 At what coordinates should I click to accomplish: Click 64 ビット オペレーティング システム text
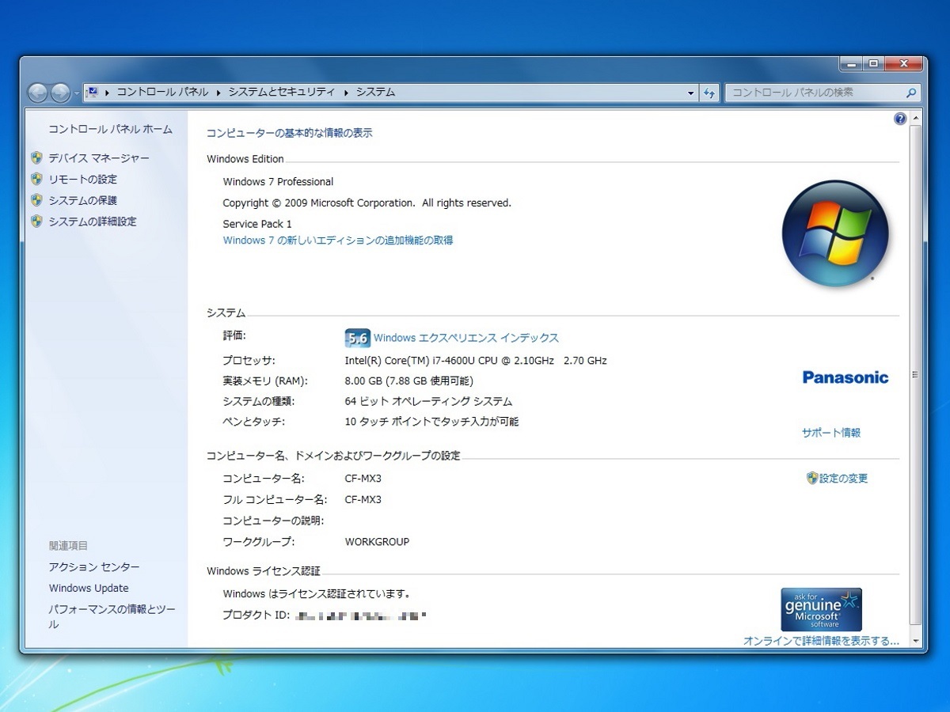pos(428,401)
